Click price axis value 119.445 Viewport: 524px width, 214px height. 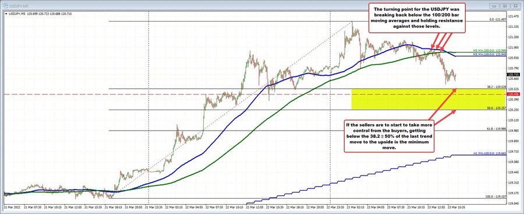(514, 172)
